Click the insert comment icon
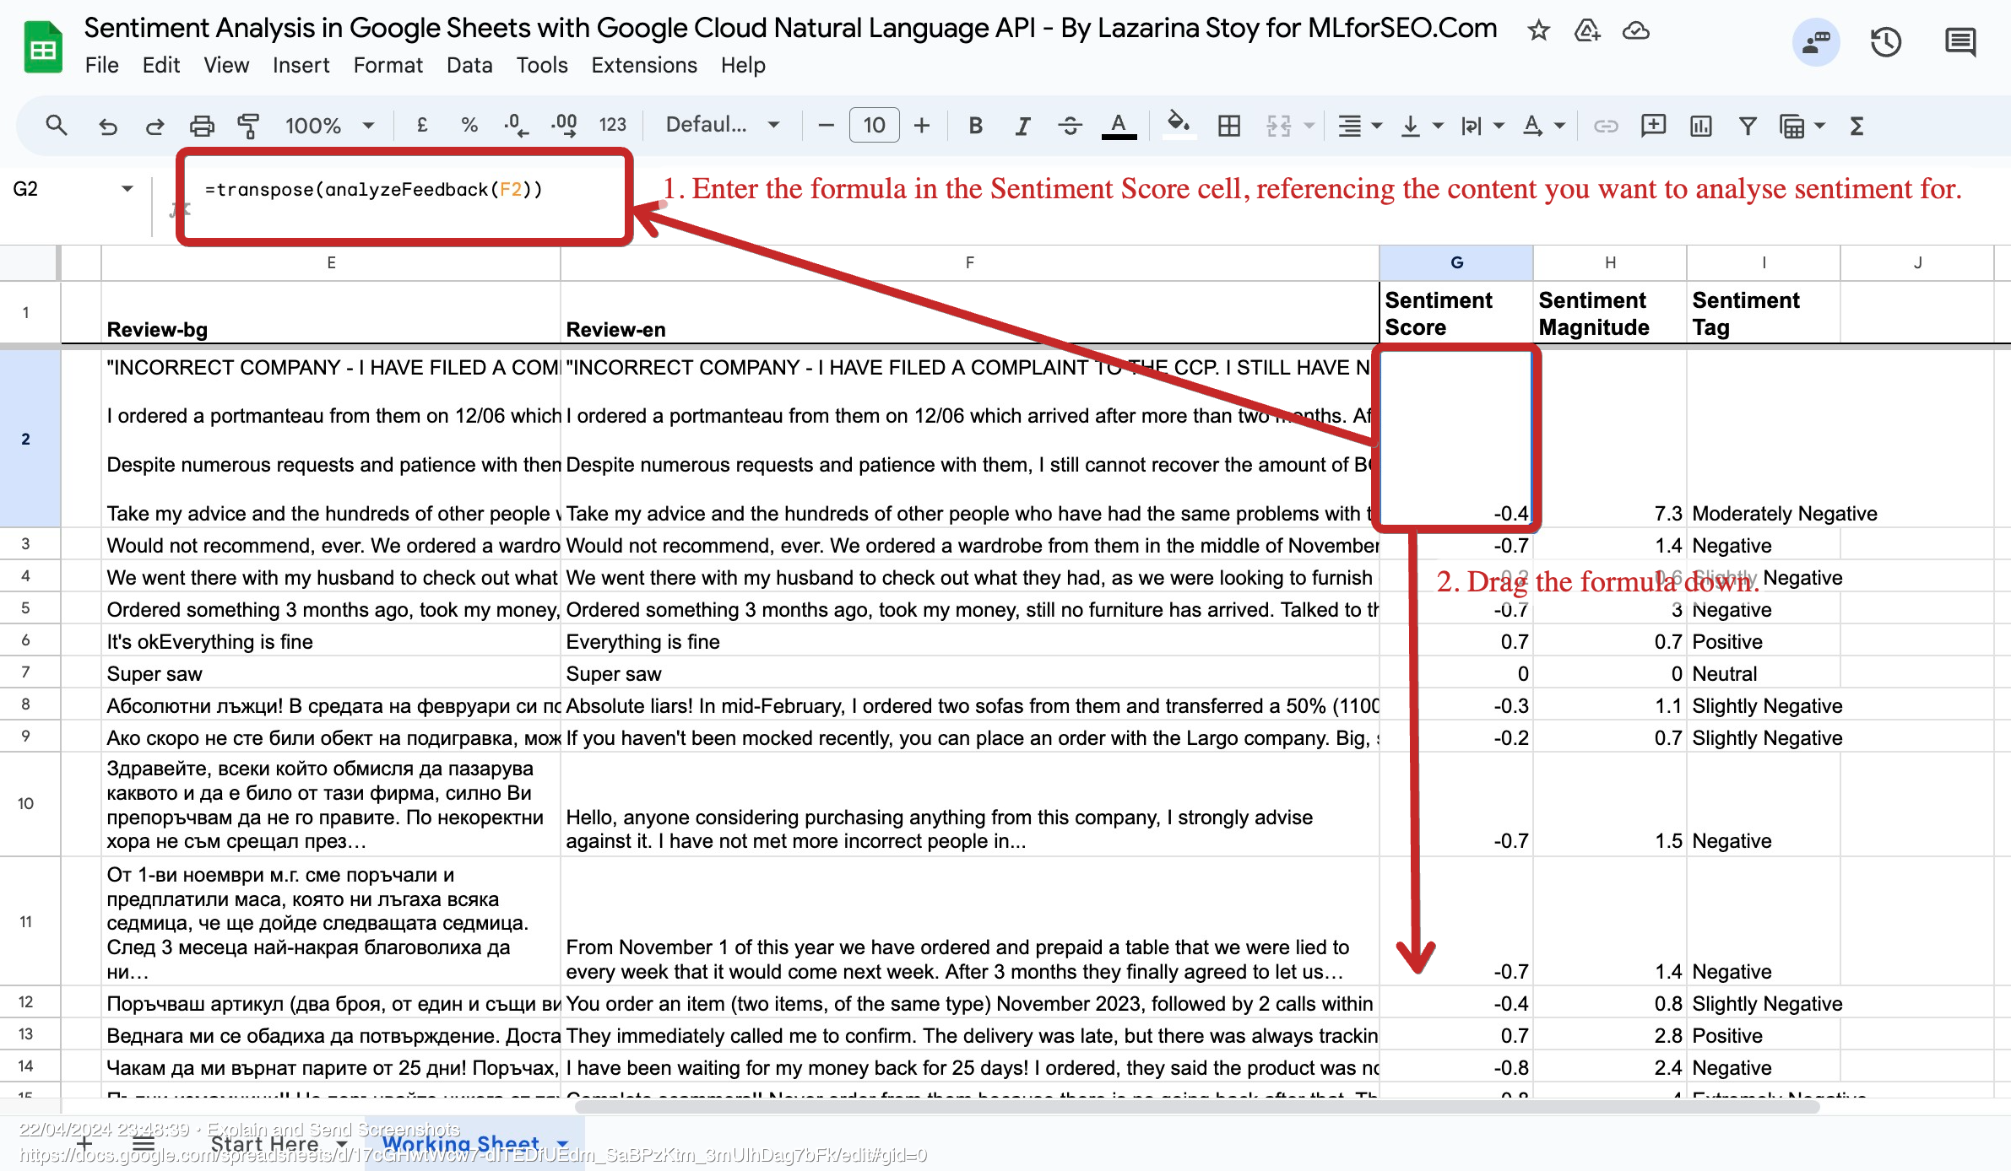This screenshot has height=1171, width=2011. [1653, 126]
